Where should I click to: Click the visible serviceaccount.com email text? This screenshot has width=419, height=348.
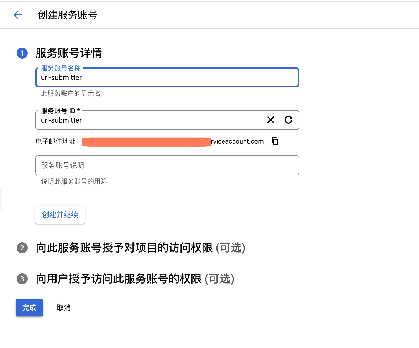(x=237, y=141)
